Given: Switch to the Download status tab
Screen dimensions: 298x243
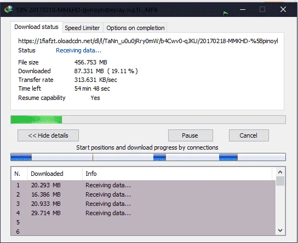Looking at the screenshot, I should pyautogui.click(x=36, y=27).
